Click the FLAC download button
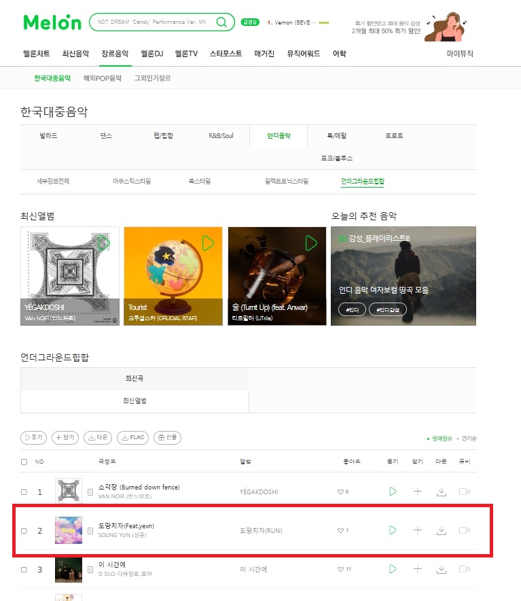 [132, 437]
